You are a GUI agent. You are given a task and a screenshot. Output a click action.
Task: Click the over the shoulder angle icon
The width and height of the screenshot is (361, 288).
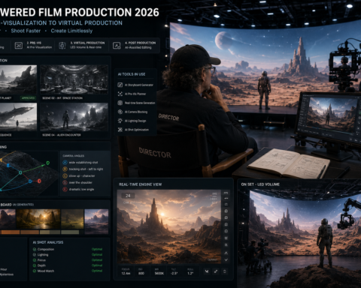[x=65, y=183]
